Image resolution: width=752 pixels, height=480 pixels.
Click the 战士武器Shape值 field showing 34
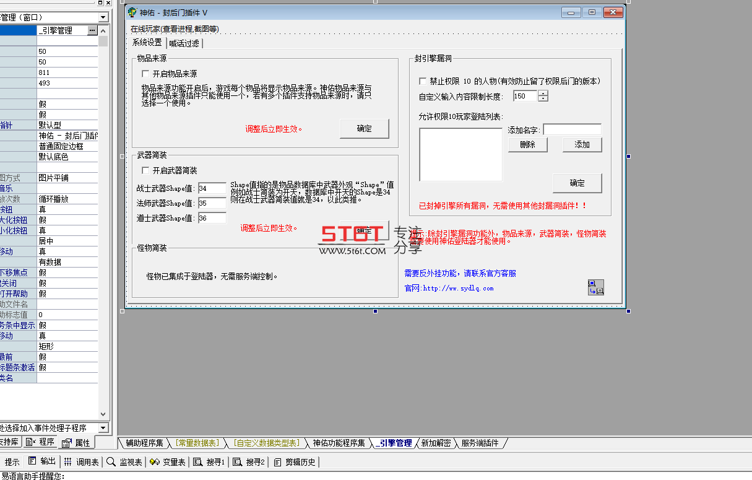pos(212,188)
